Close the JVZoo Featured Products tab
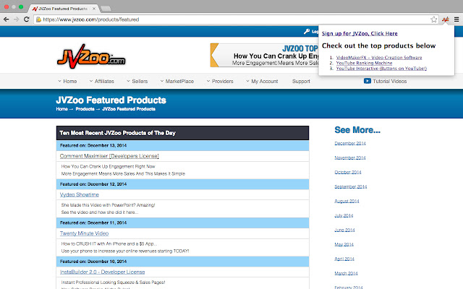This screenshot has width=463, height=289. pos(94,9)
